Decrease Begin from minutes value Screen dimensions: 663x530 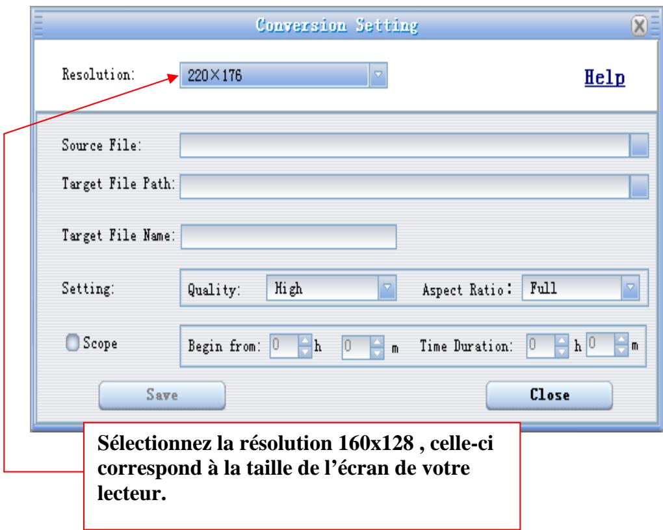click(x=377, y=352)
